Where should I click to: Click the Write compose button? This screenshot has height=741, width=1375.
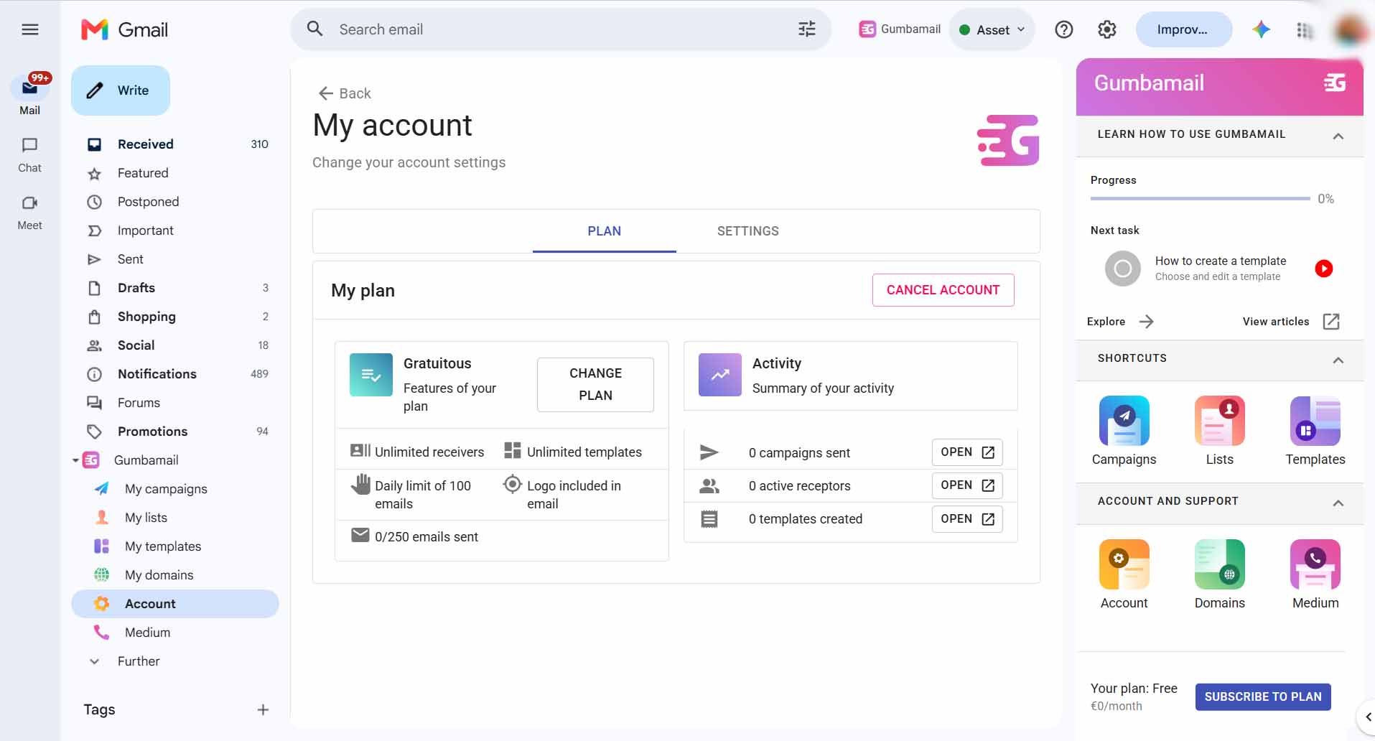click(x=121, y=90)
